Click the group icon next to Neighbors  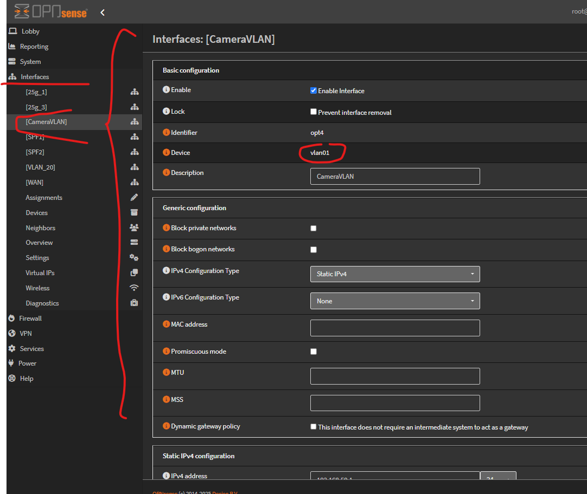pos(134,227)
